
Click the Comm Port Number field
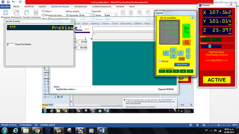coord(10,44)
